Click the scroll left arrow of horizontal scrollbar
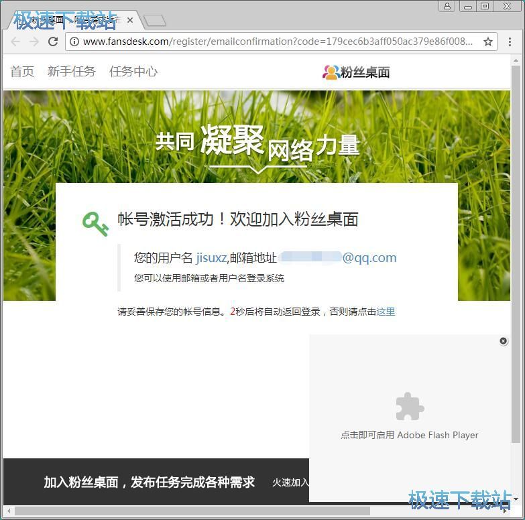This screenshot has width=525, height=520. tap(9, 511)
